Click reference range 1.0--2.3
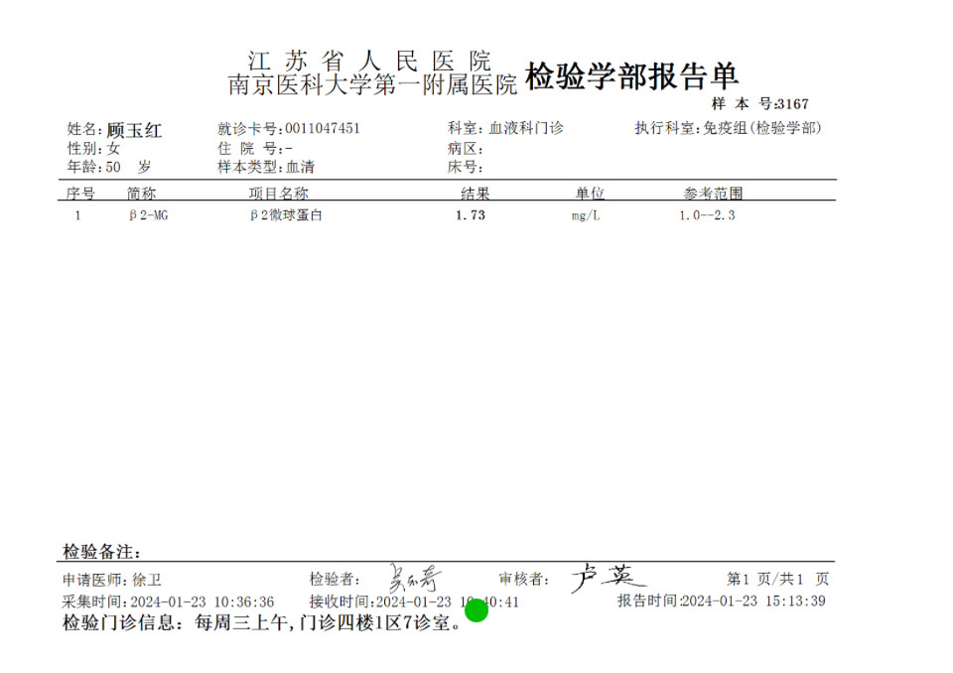Viewport: 953px width, 673px height. [x=707, y=215]
